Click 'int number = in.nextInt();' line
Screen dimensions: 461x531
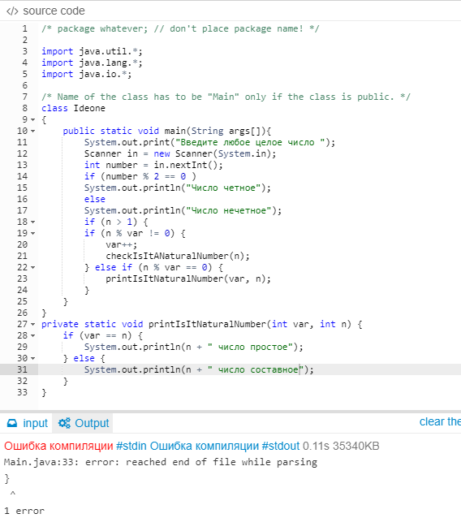coord(153,166)
